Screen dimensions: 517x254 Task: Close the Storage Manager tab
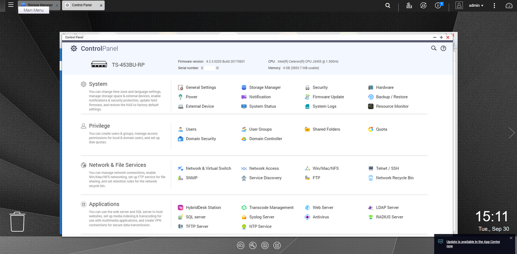pos(57,5)
